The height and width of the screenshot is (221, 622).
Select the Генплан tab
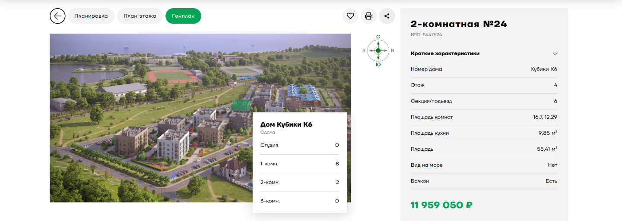(x=183, y=16)
